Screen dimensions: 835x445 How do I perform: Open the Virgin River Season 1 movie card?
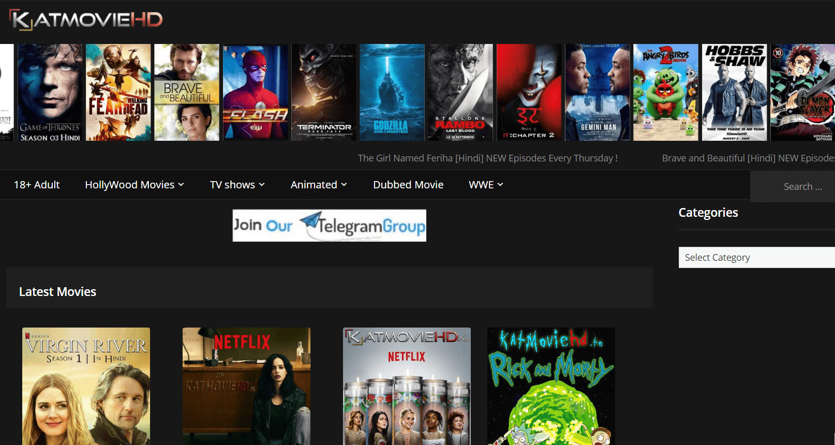click(86, 385)
